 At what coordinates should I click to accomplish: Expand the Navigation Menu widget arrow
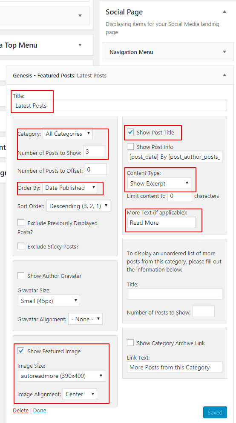coord(224,52)
